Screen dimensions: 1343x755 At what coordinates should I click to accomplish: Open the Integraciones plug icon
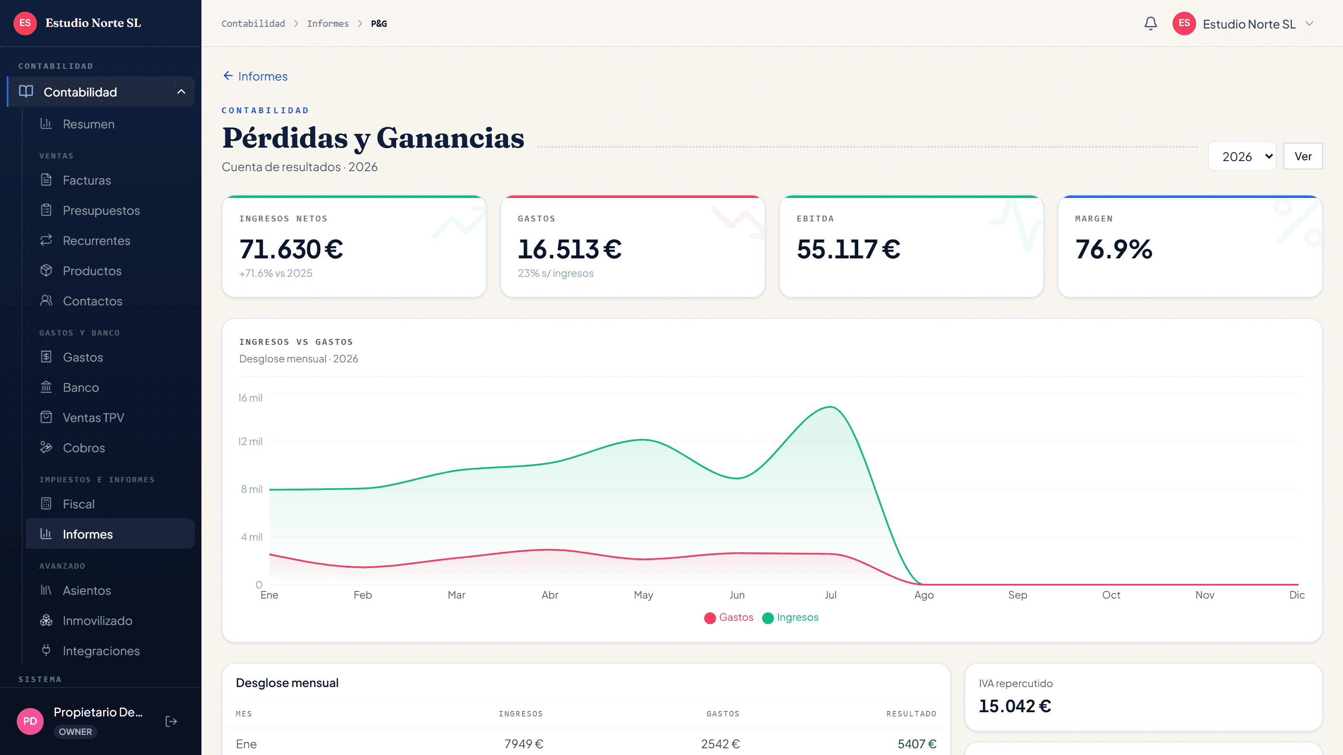[x=47, y=650]
